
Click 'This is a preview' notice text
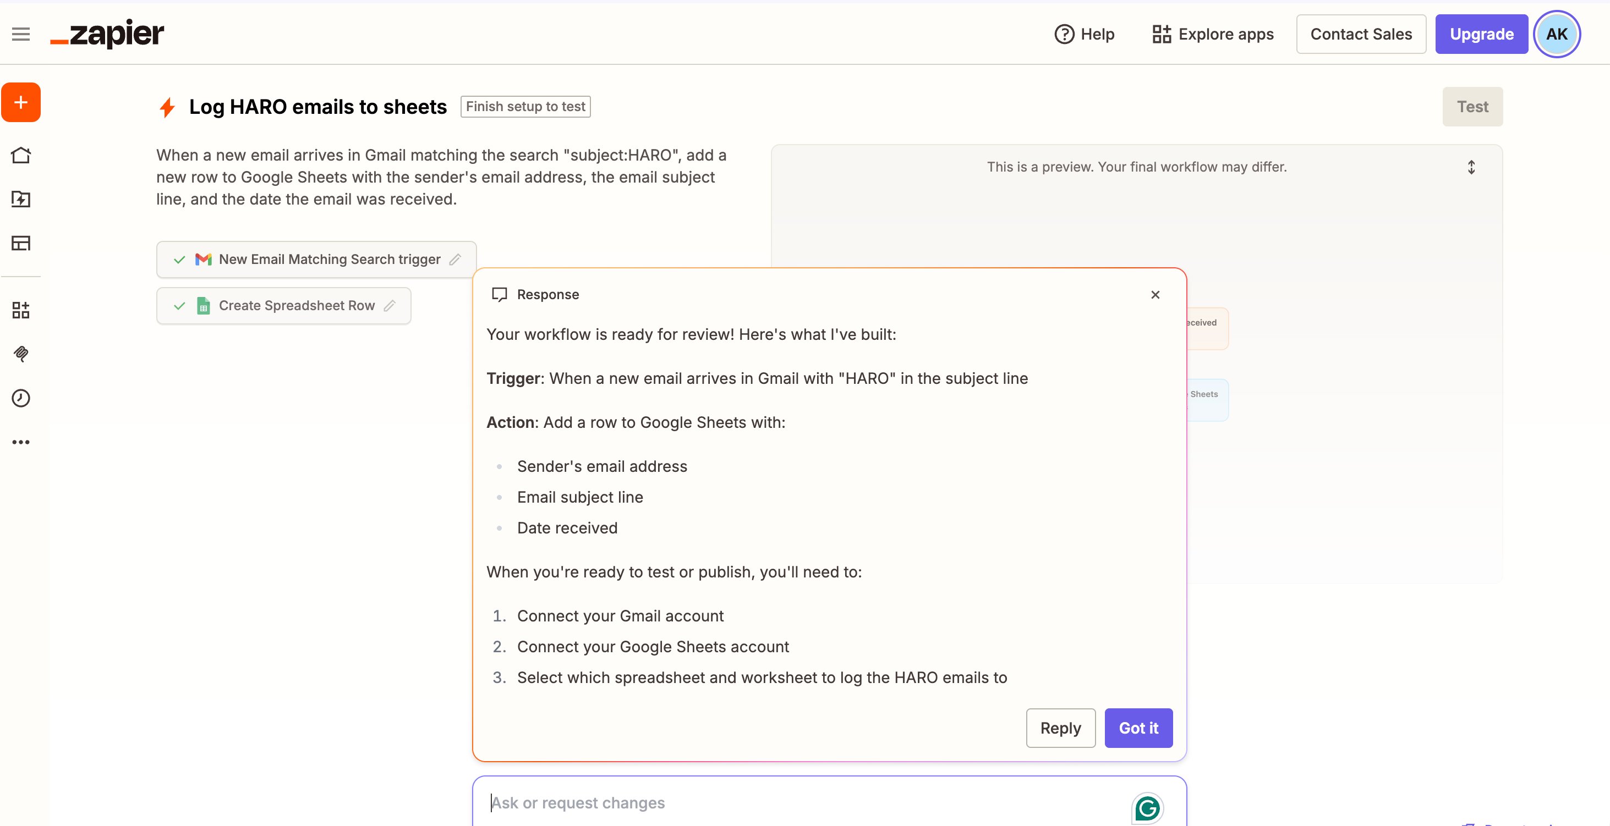[x=1136, y=167]
